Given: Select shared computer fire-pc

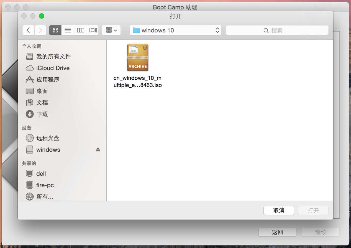Looking at the screenshot, I should (45, 185).
